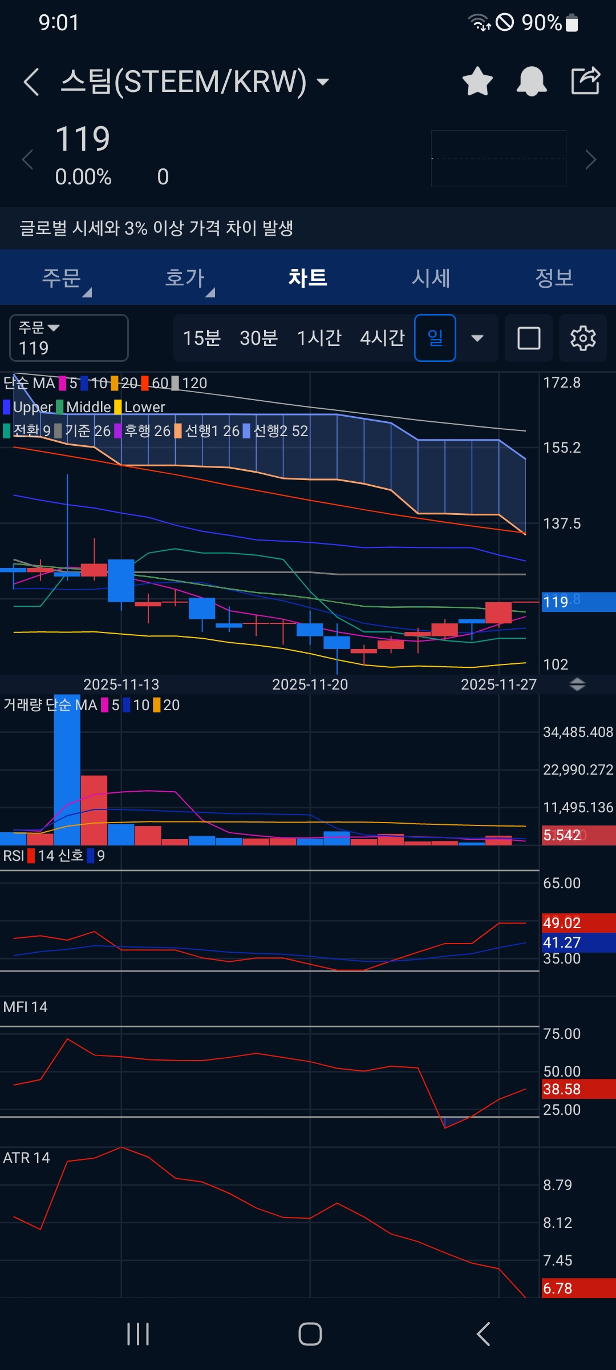Tap Wi-Fi status icon

[479, 22]
